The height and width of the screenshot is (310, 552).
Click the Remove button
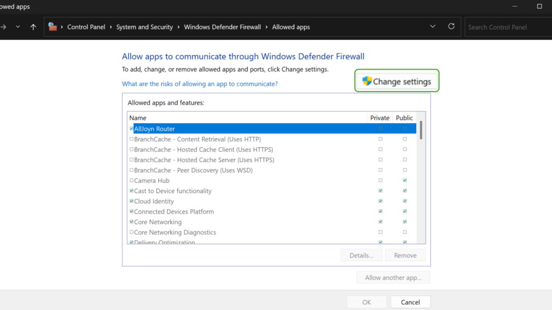point(405,255)
